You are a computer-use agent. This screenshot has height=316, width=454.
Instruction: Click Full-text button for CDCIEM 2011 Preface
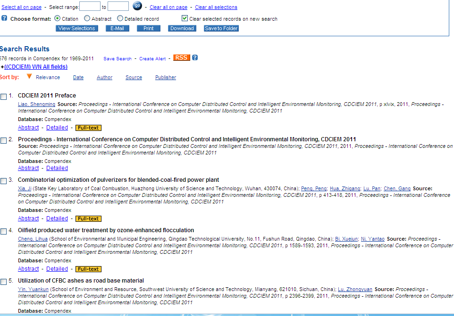(88, 128)
